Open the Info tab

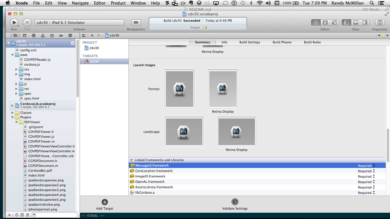224,42
